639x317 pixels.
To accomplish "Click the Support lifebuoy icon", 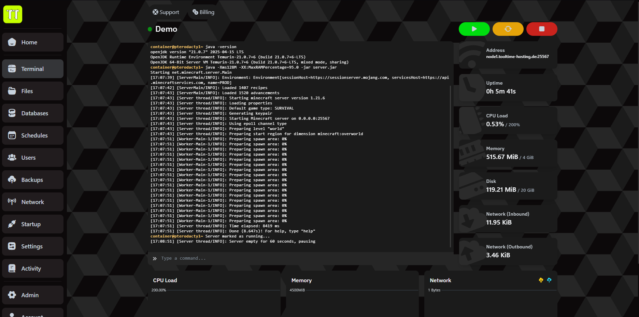I will 155,12.
